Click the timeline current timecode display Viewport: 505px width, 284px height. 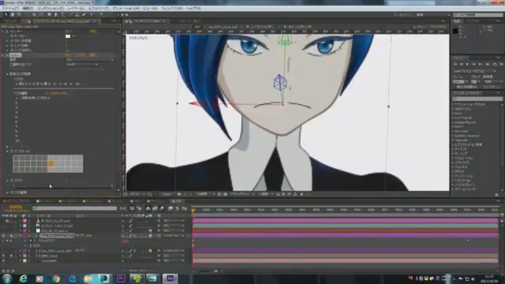tap(15, 208)
